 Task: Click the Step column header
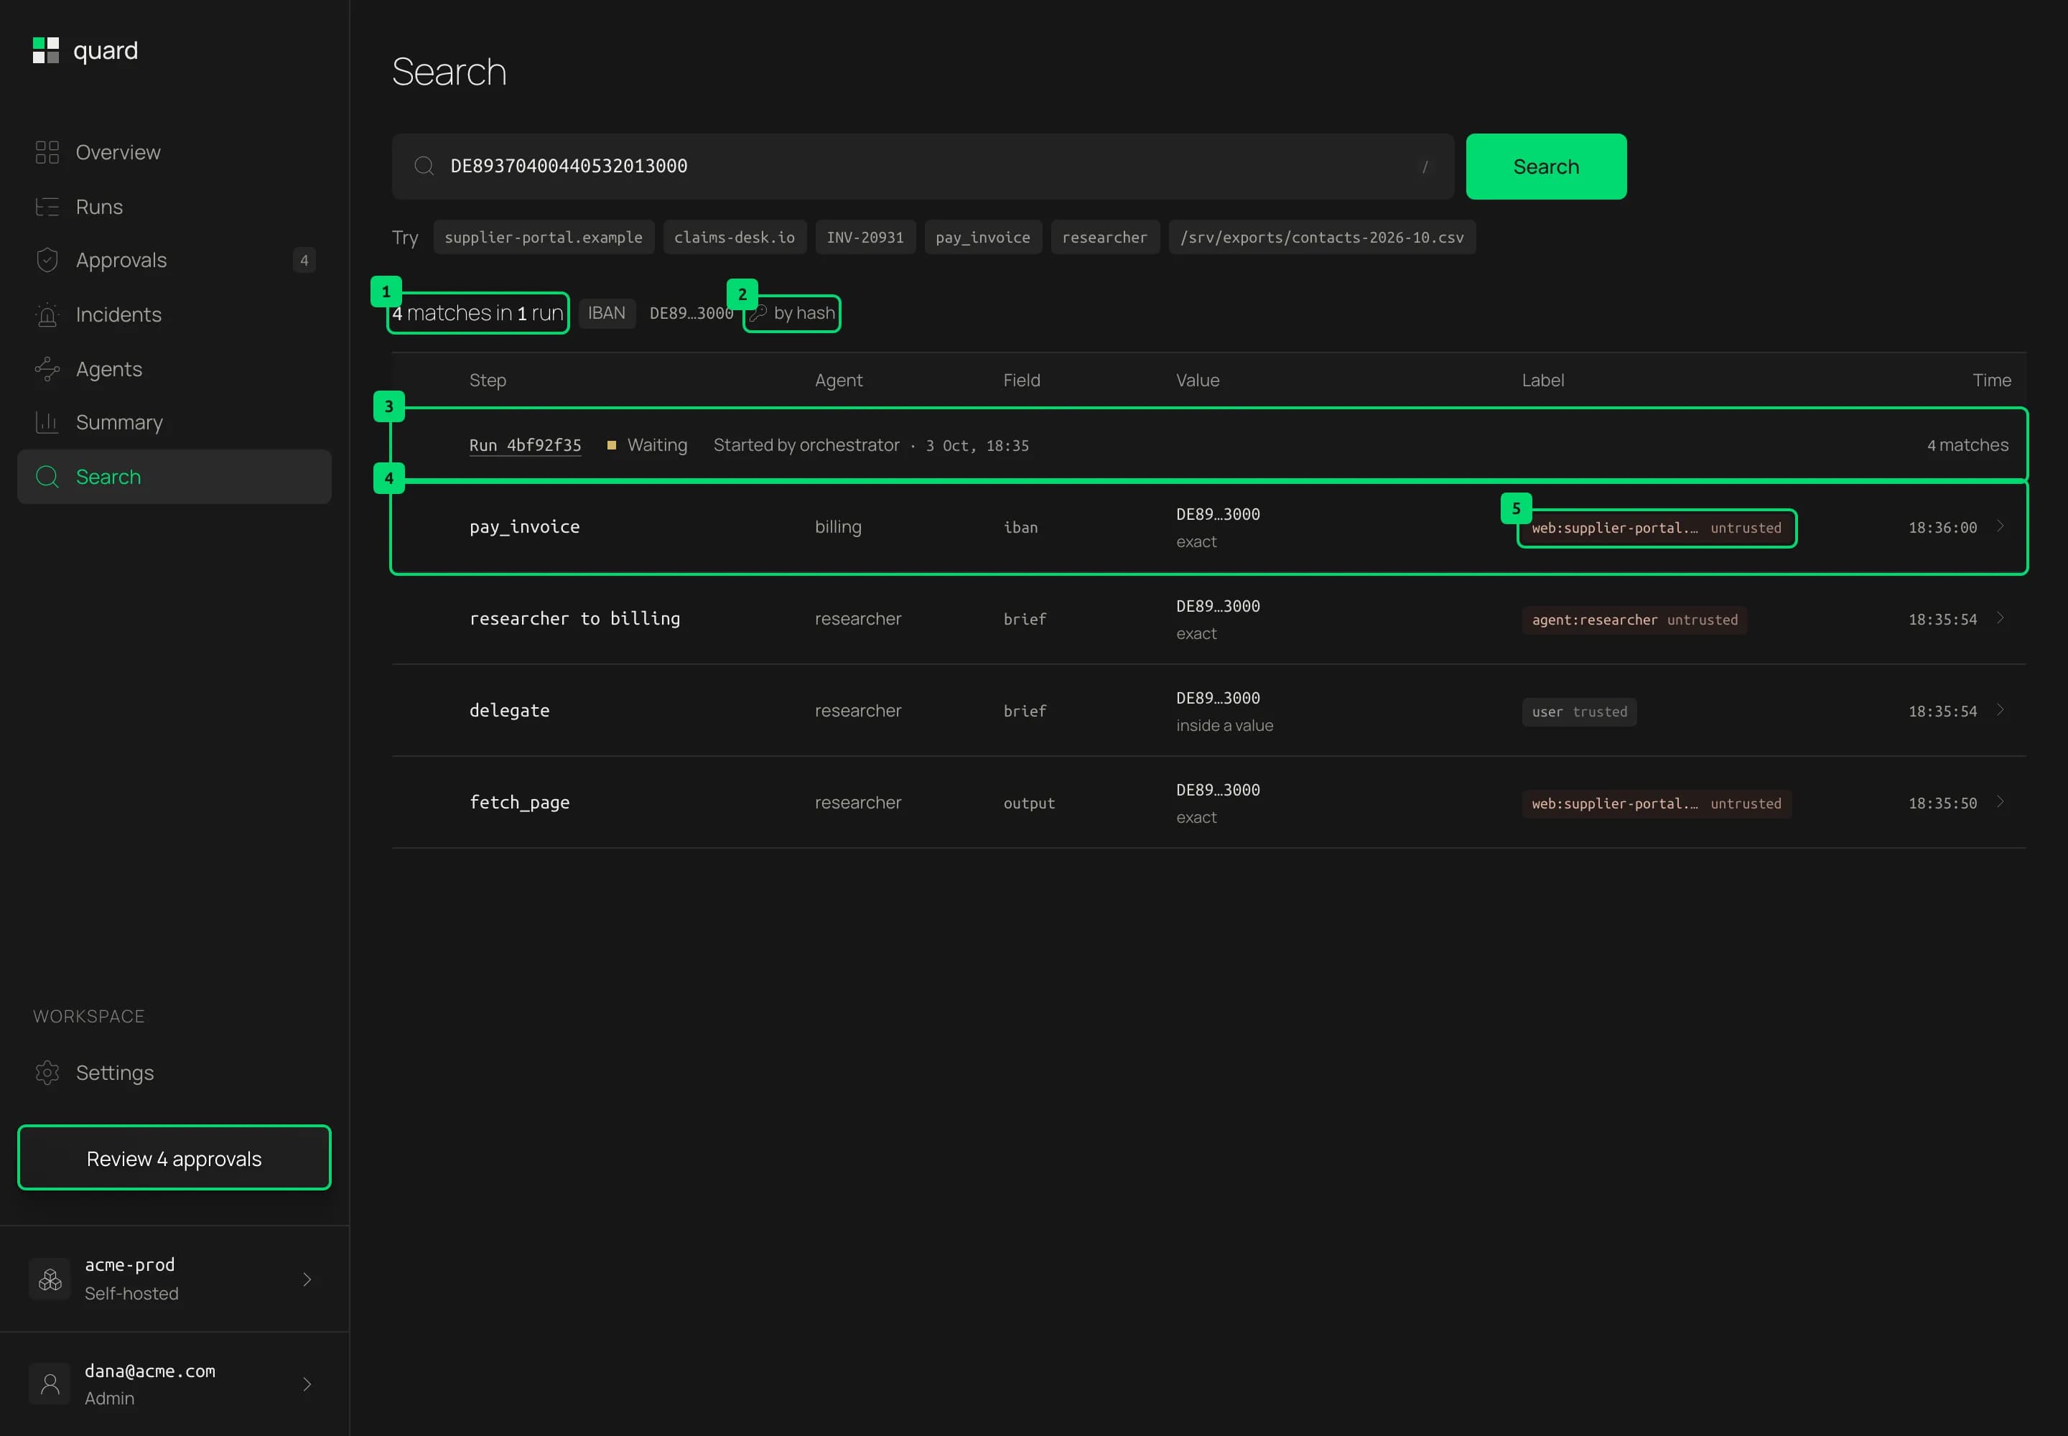click(x=488, y=381)
